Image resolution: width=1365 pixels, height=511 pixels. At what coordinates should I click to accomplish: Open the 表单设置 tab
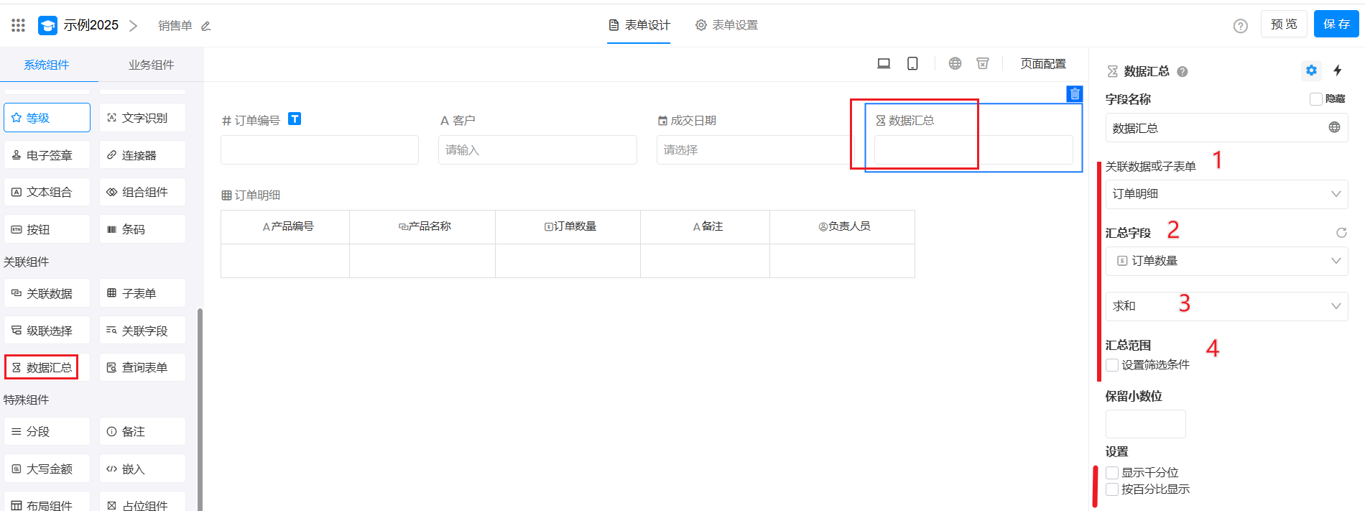[726, 25]
